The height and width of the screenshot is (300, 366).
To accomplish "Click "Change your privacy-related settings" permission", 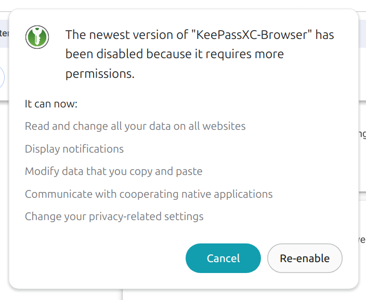I will click(x=114, y=216).
